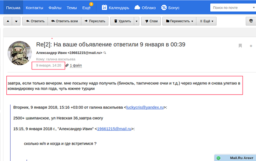This screenshot has height=161, width=256.
Task: Click the message subject line Re[2]
Action: 111,44
